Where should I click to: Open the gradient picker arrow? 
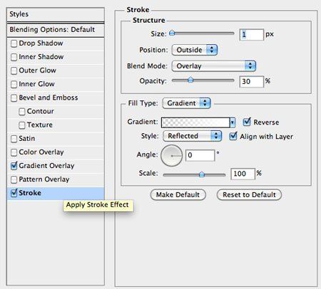pos(233,122)
